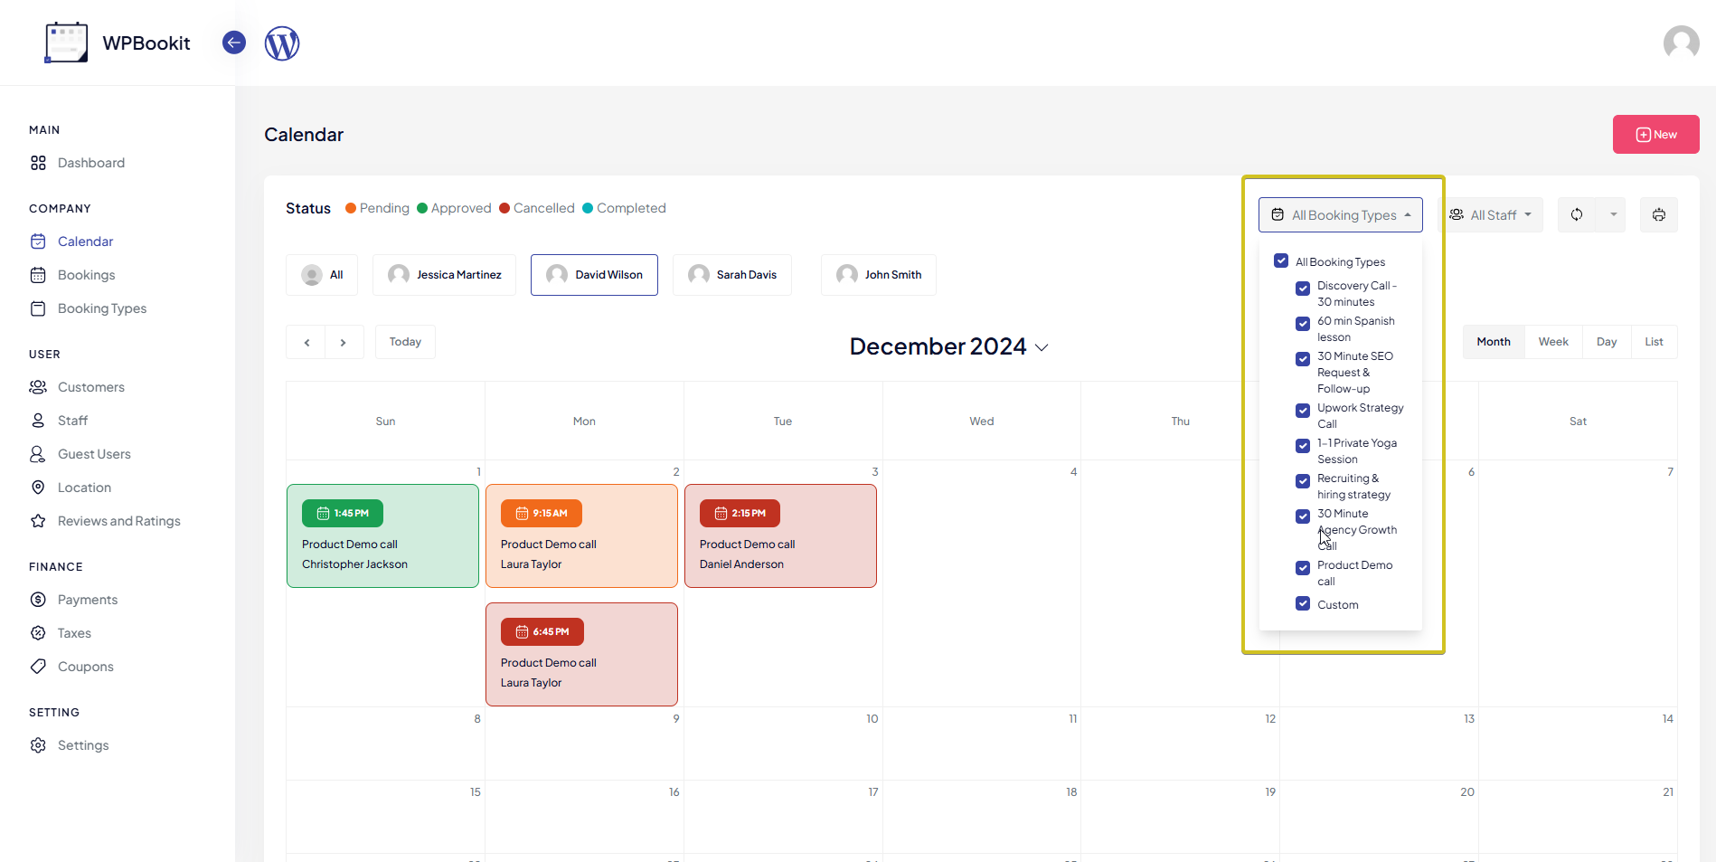Go to previous month arrow
The height and width of the screenshot is (862, 1716).
click(x=306, y=343)
